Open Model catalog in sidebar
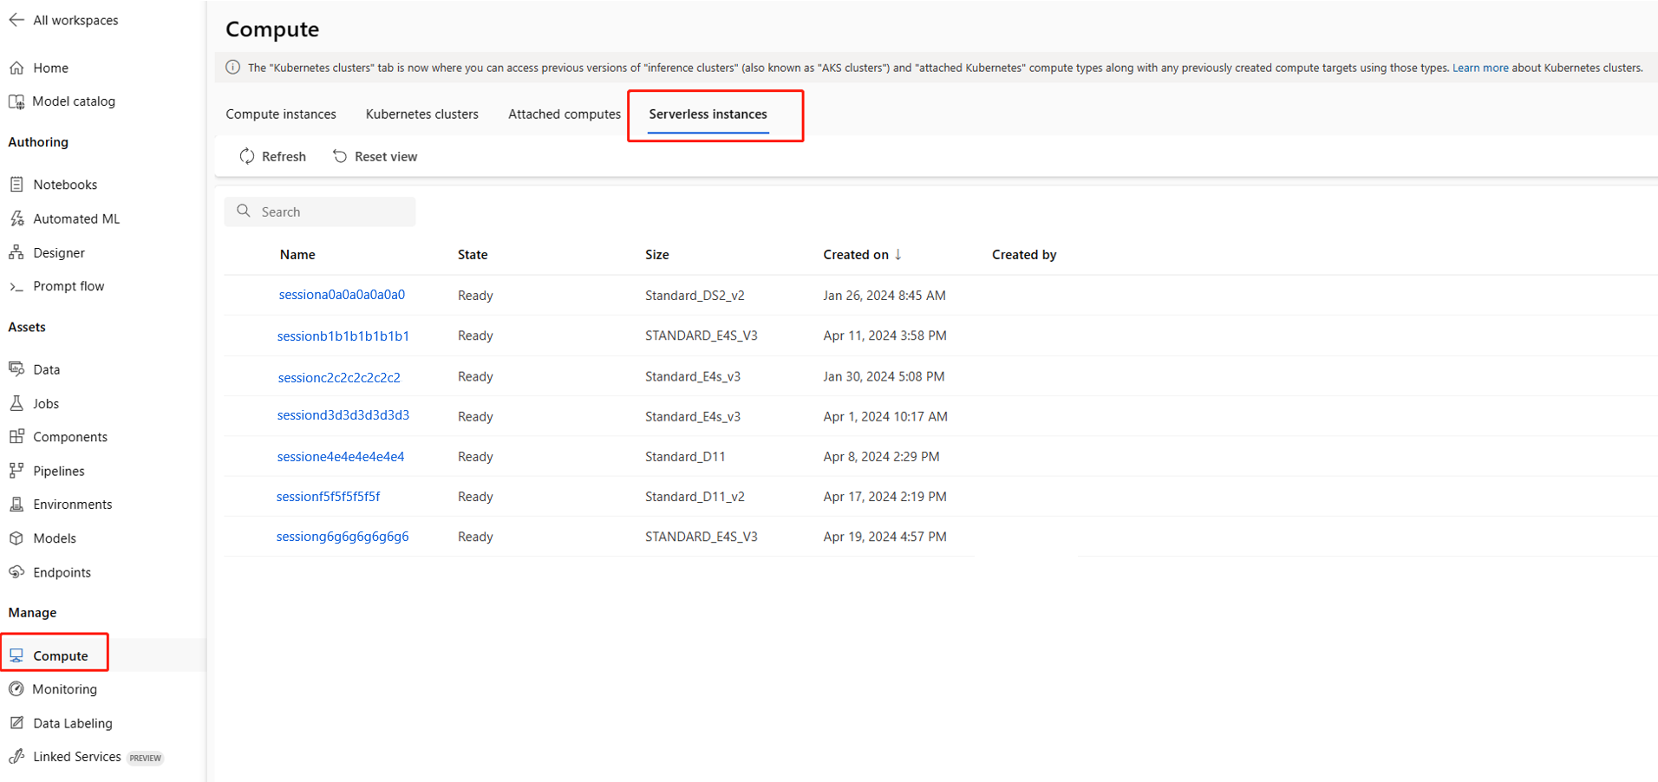The image size is (1658, 782). coord(74,101)
